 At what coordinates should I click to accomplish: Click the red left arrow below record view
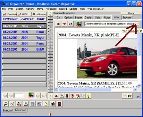(x=56, y=96)
